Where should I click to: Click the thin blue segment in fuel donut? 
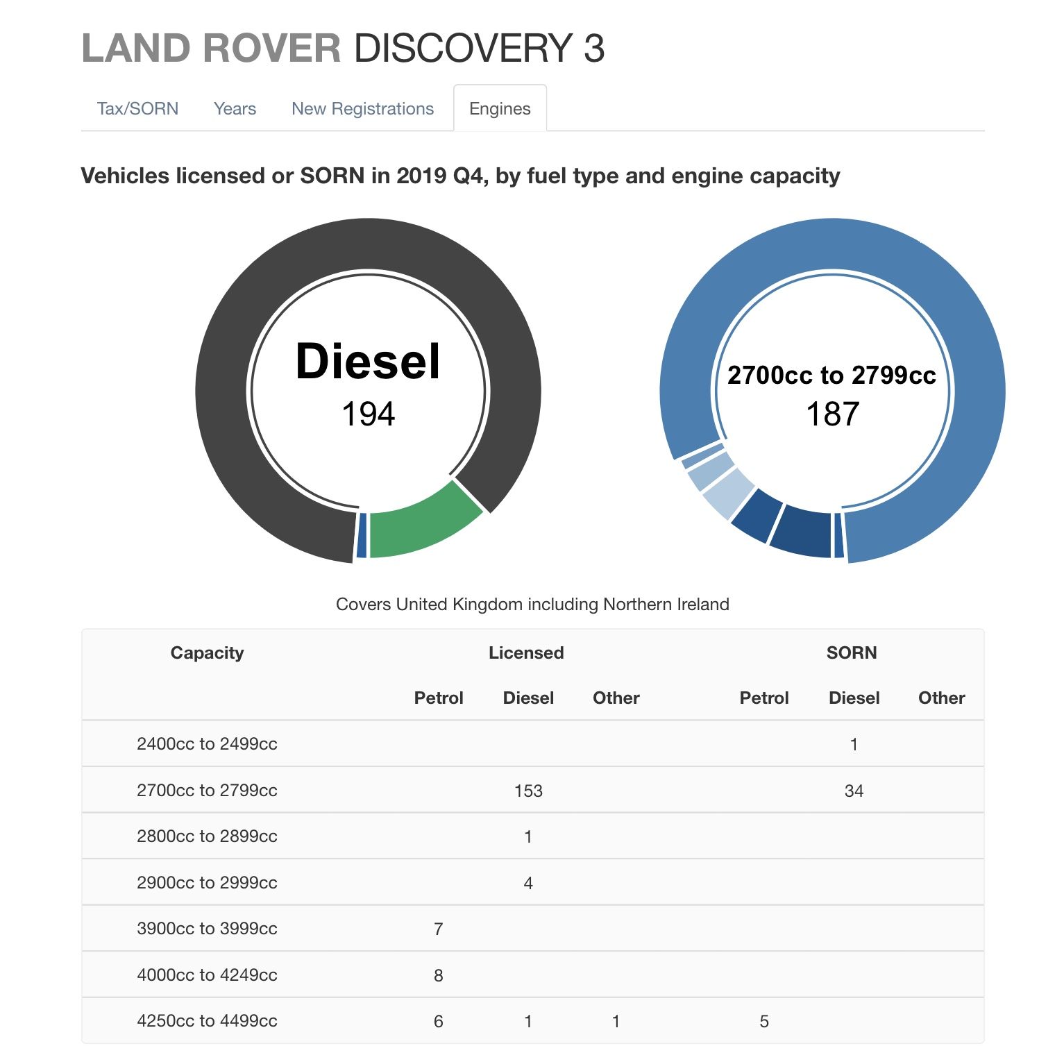pyautogui.click(x=361, y=535)
